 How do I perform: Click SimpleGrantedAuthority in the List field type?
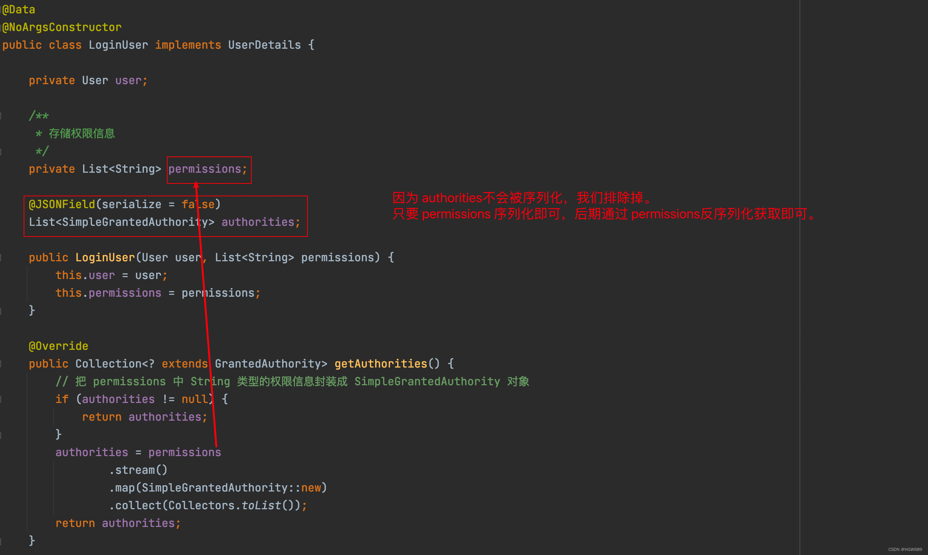(135, 222)
